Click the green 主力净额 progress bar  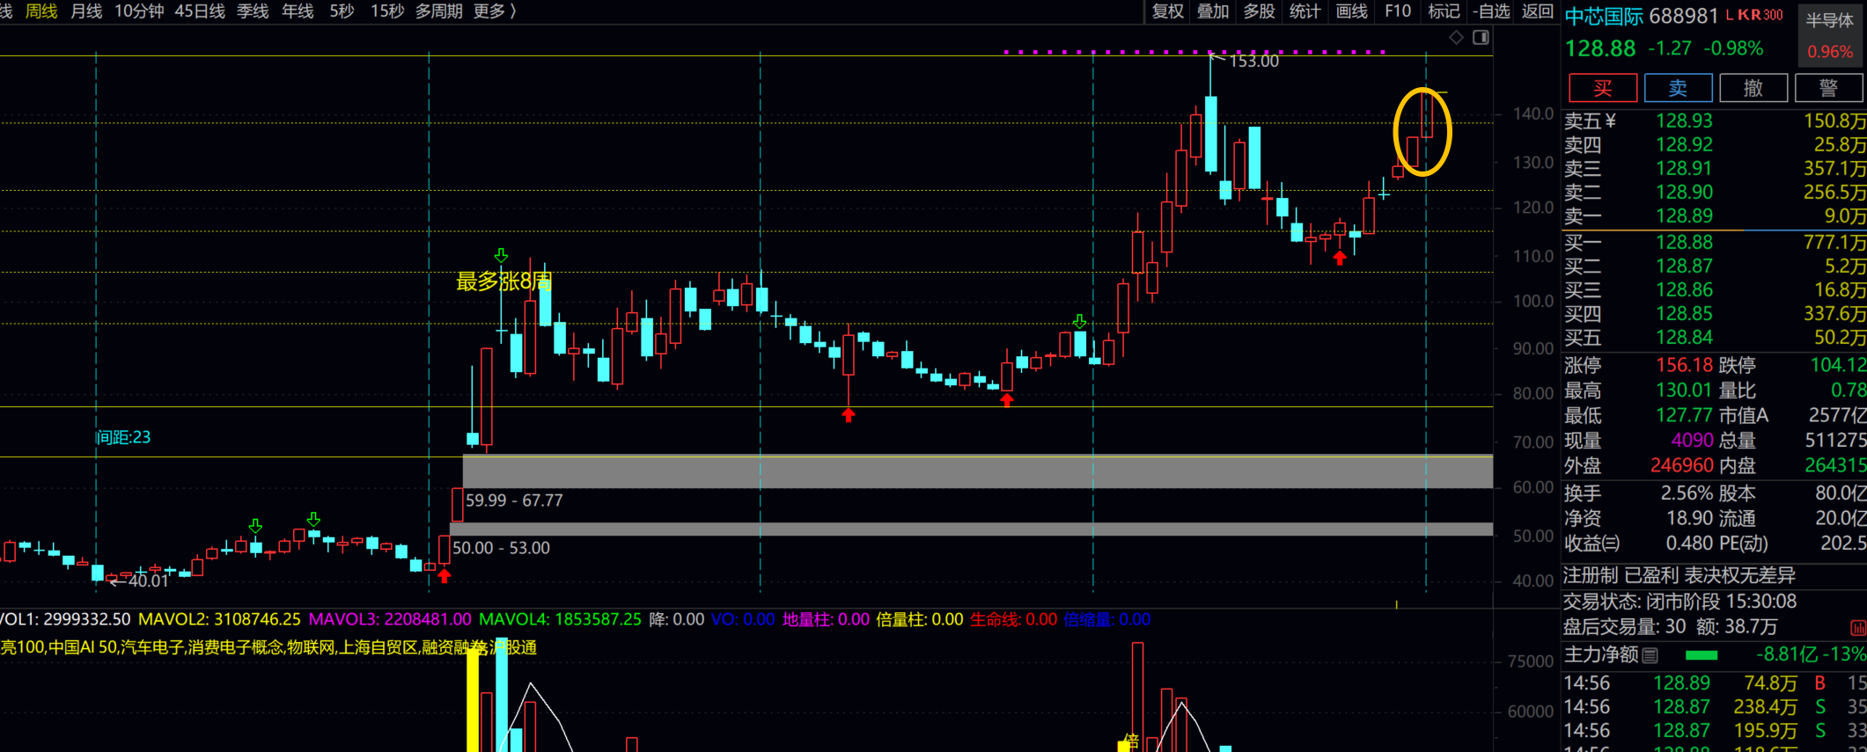point(1701,655)
